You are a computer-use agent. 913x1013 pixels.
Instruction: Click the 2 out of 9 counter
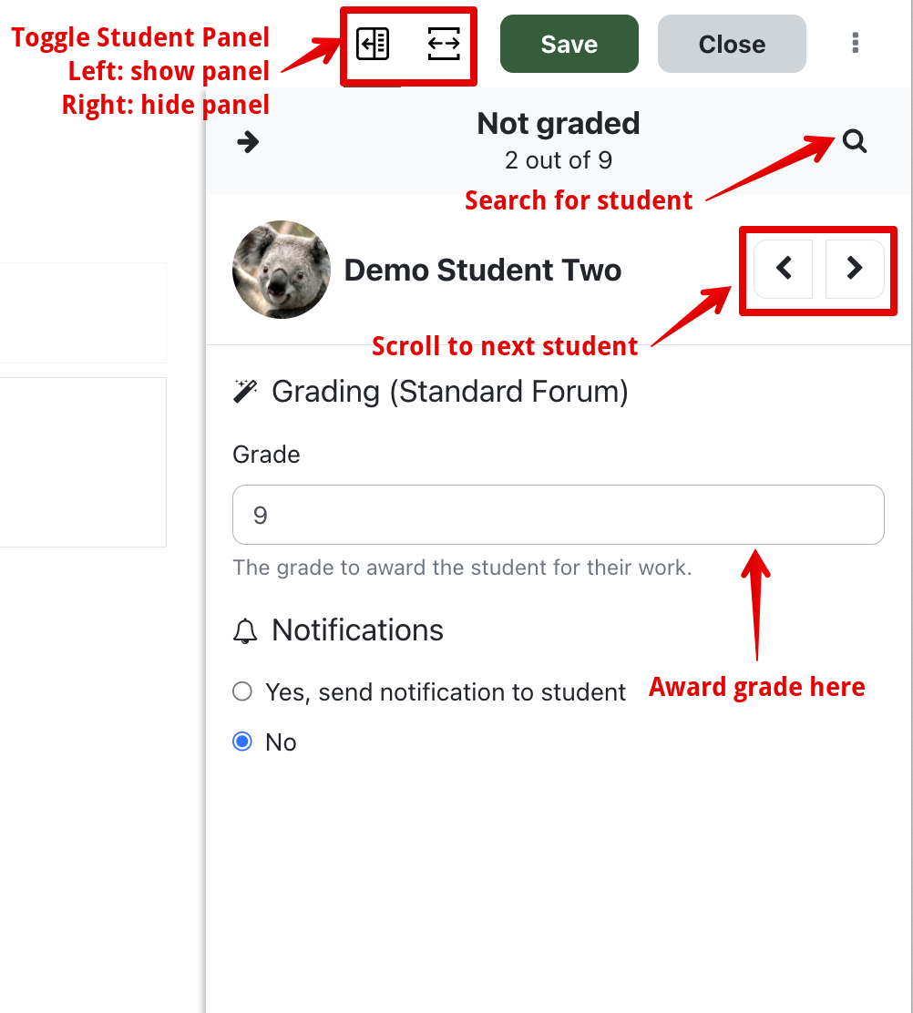click(x=559, y=161)
